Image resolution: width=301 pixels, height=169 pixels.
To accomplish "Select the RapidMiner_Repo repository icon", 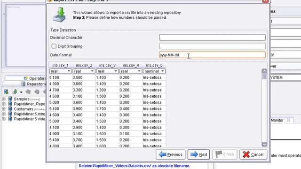I will (10, 104).
